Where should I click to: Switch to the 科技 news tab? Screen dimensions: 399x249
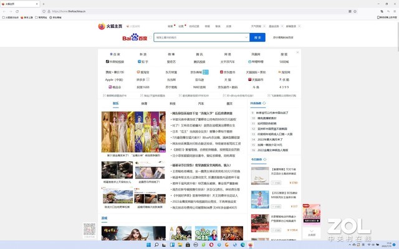173,104
